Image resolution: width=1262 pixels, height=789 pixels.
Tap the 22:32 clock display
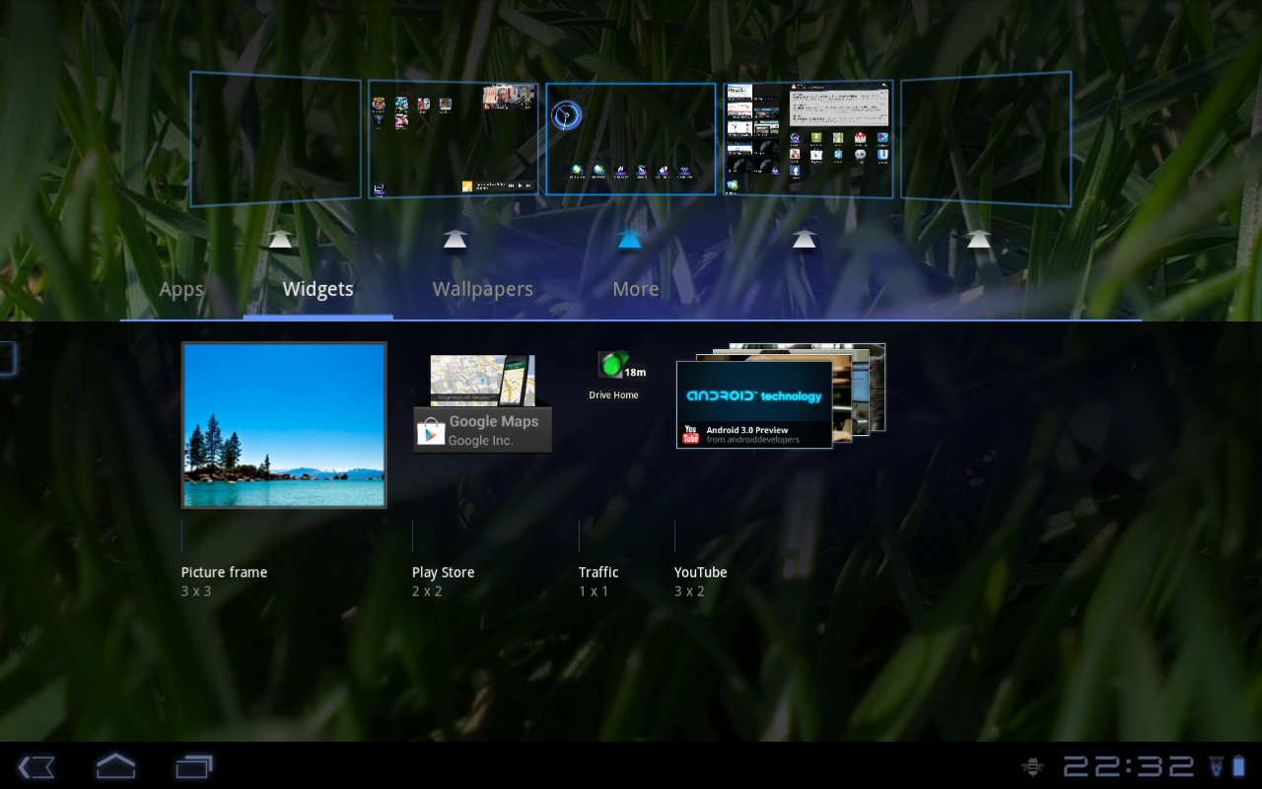tap(1129, 765)
